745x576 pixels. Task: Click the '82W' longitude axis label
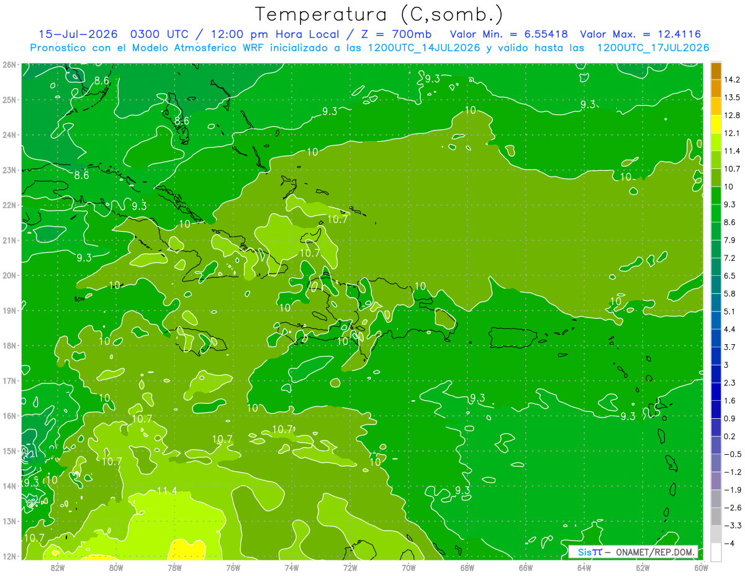point(57,567)
